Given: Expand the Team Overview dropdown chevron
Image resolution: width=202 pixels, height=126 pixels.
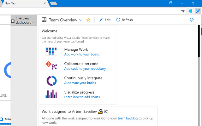Looking at the screenshot, I should tap(81, 20).
